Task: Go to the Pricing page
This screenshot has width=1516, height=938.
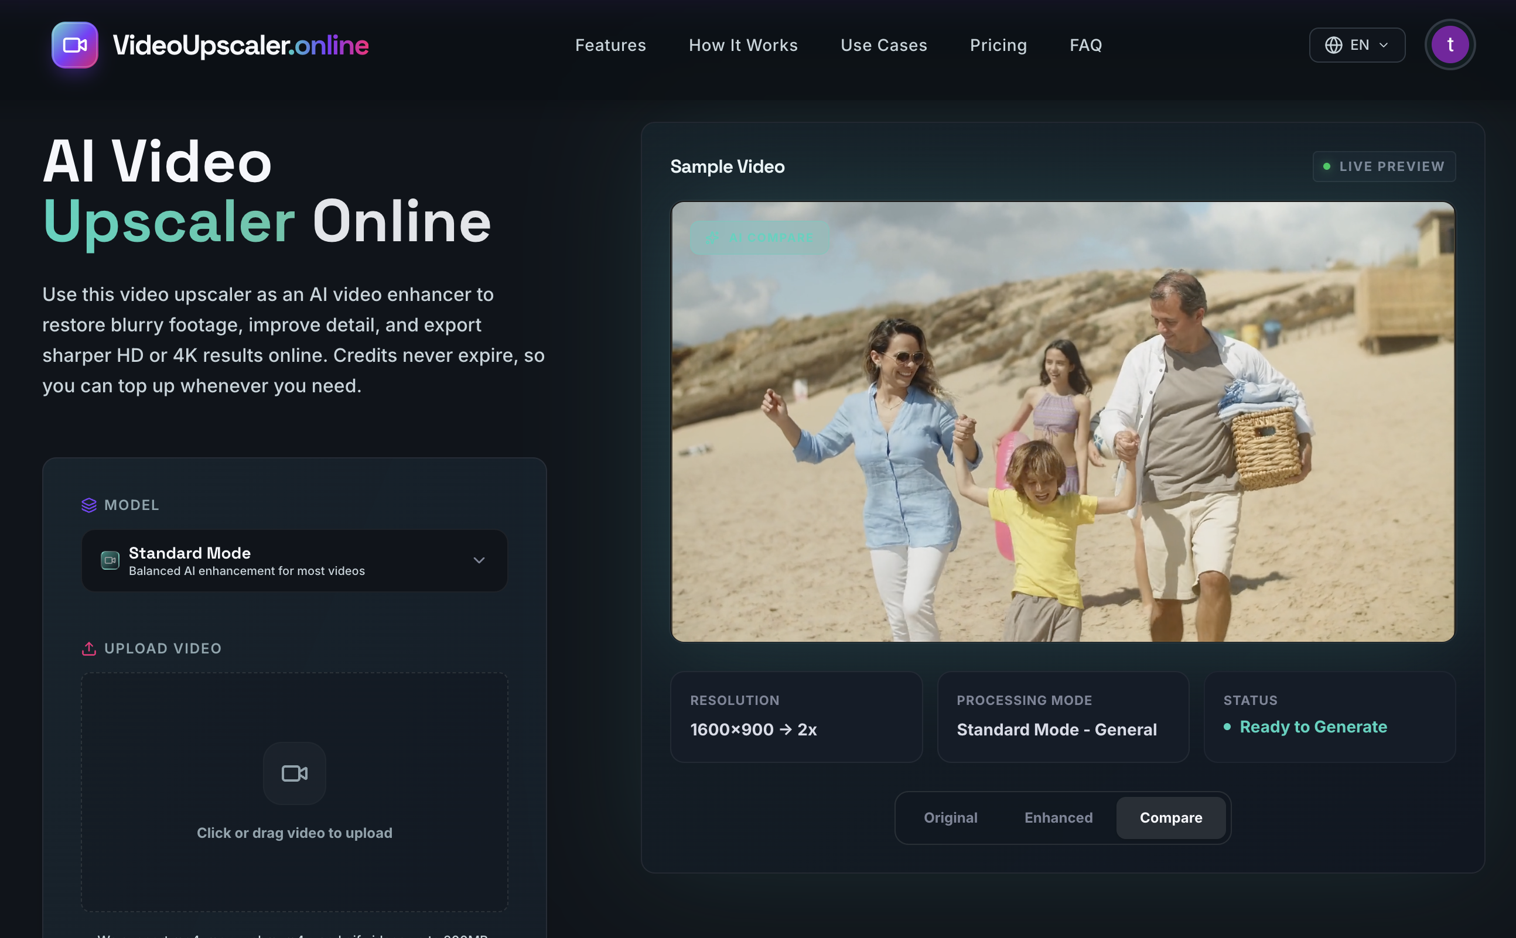Action: [x=998, y=44]
